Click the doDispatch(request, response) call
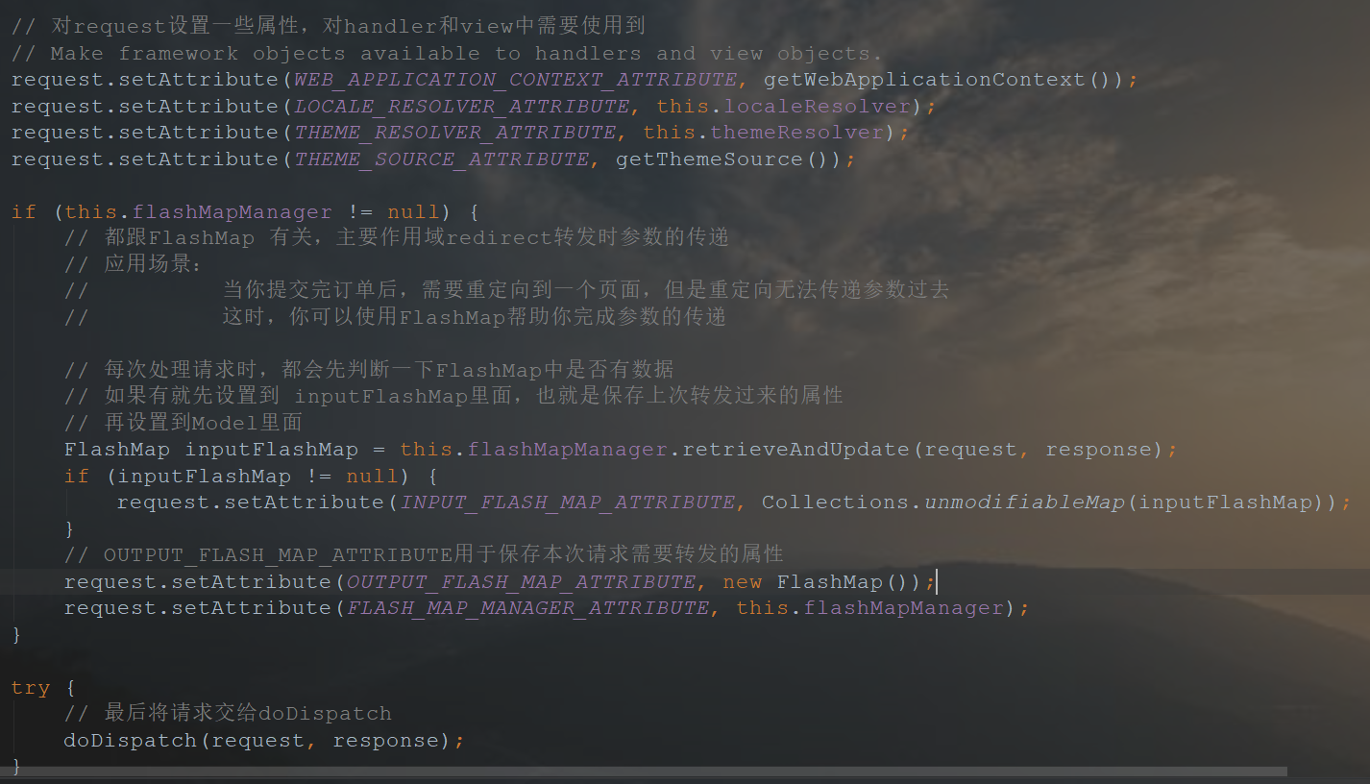The image size is (1370, 784). 257,741
